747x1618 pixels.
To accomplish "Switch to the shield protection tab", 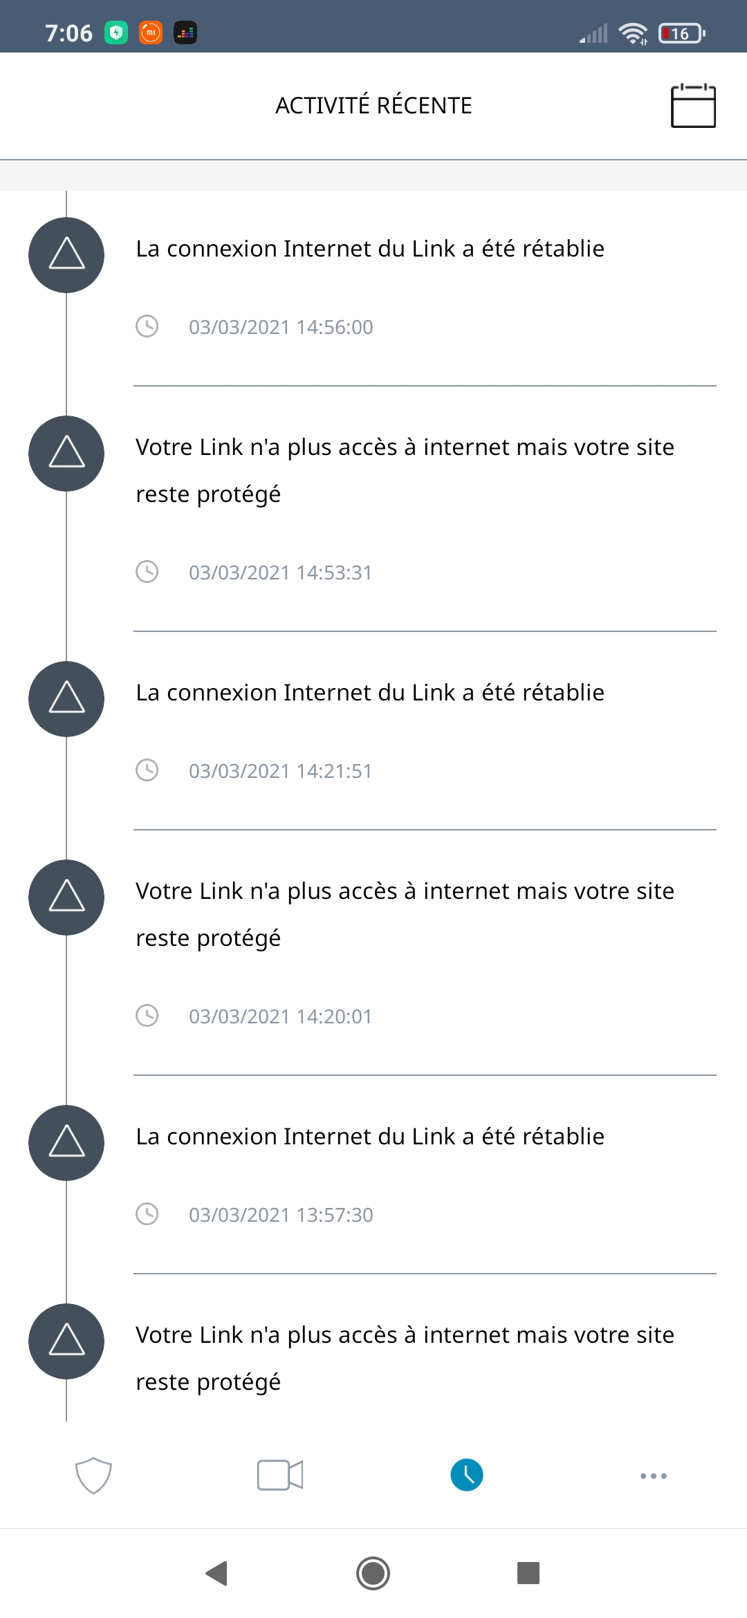I will [x=93, y=1476].
